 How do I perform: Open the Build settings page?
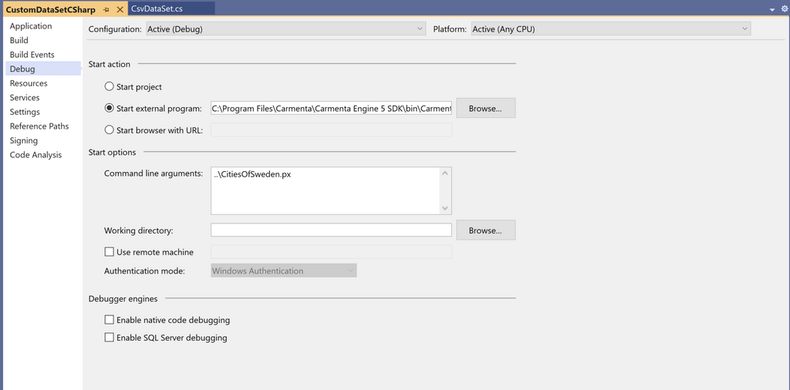(x=19, y=40)
